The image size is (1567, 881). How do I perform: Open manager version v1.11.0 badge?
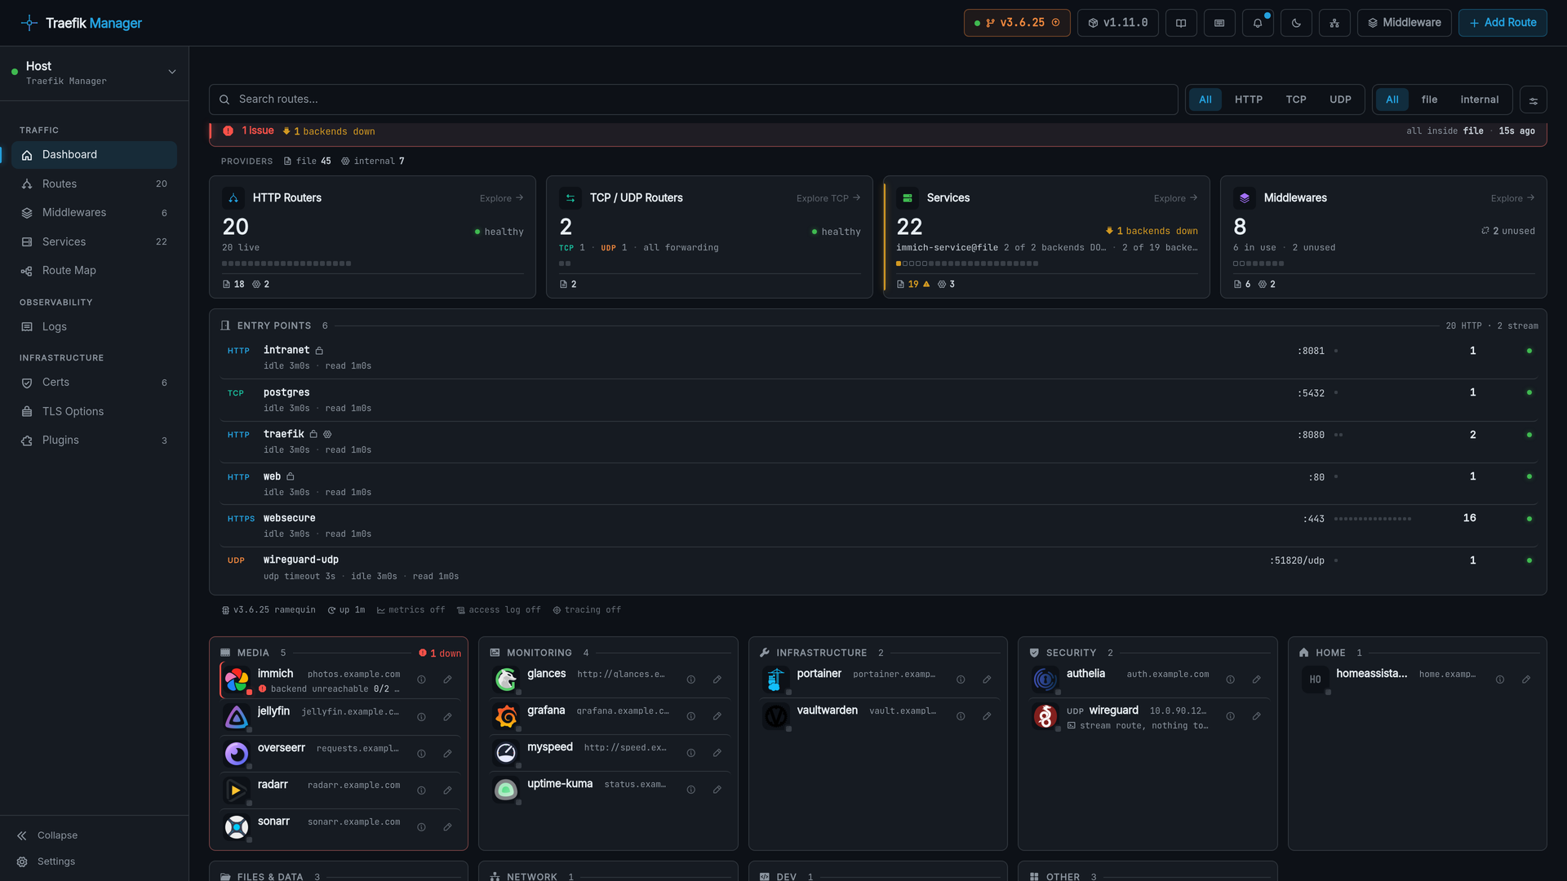pyautogui.click(x=1118, y=23)
